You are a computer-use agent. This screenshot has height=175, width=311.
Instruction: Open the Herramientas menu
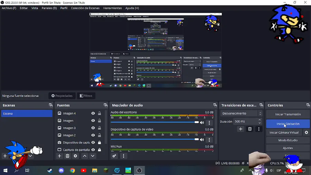click(112, 8)
